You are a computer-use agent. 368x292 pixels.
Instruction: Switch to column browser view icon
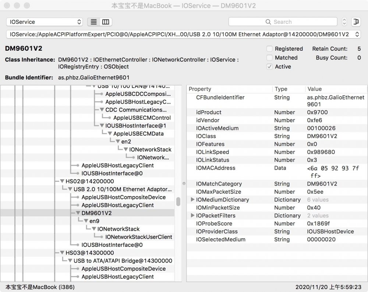pyautogui.click(x=106, y=22)
